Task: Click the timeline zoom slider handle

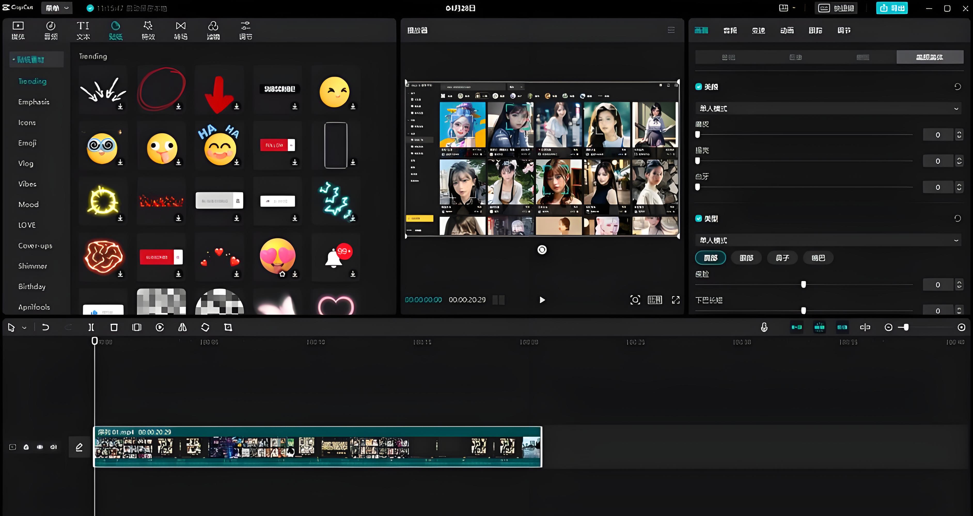Action: [906, 327]
